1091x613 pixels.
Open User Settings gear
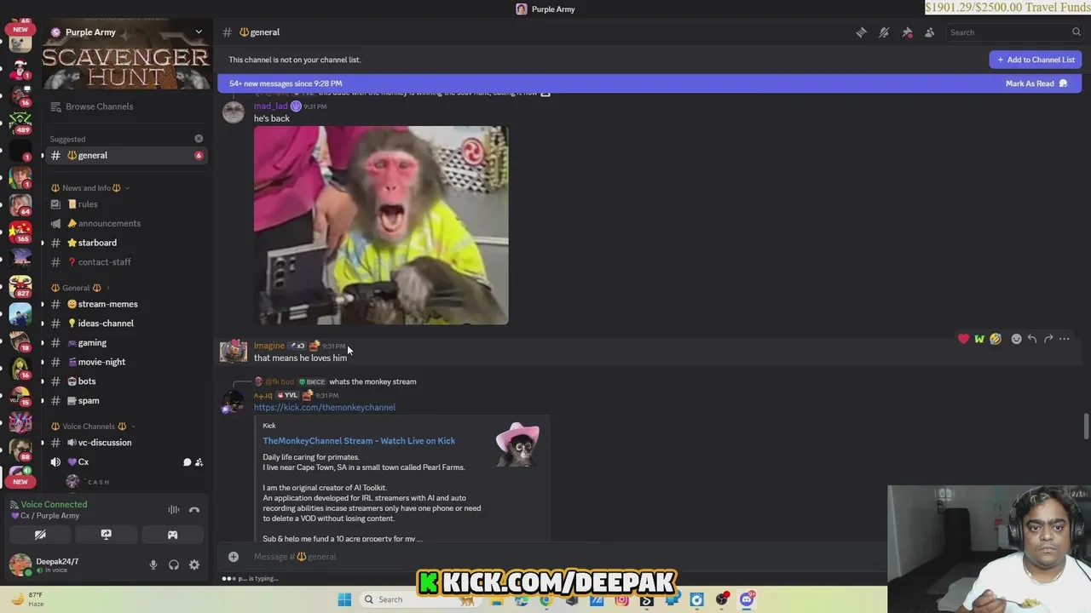tap(194, 564)
